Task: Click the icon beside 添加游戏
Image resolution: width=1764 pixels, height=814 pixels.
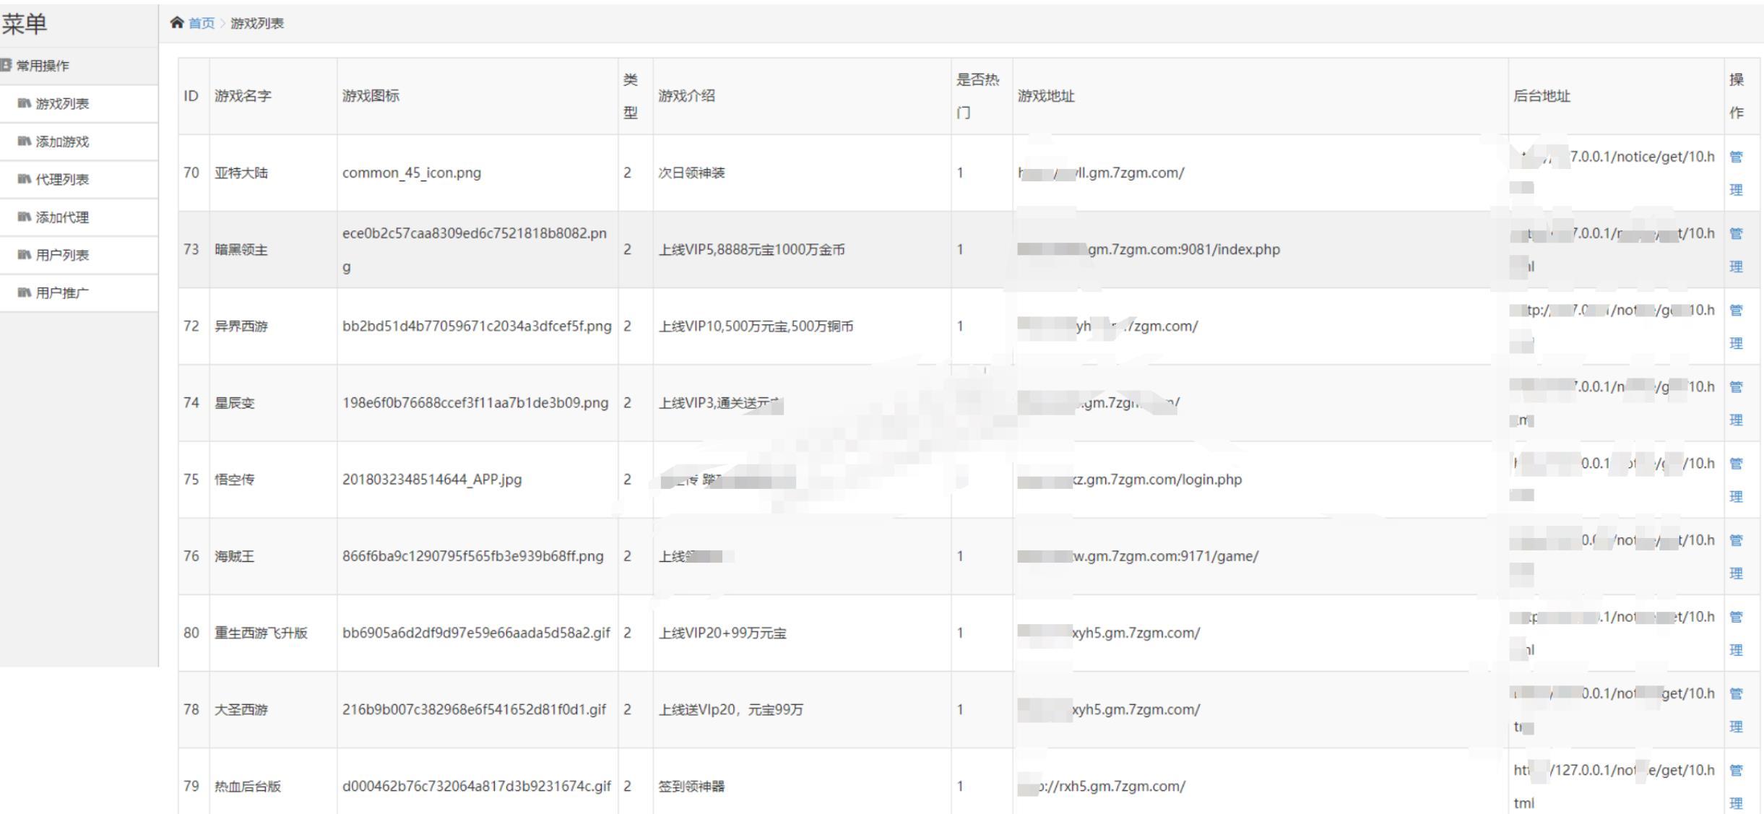Action: click(x=25, y=142)
